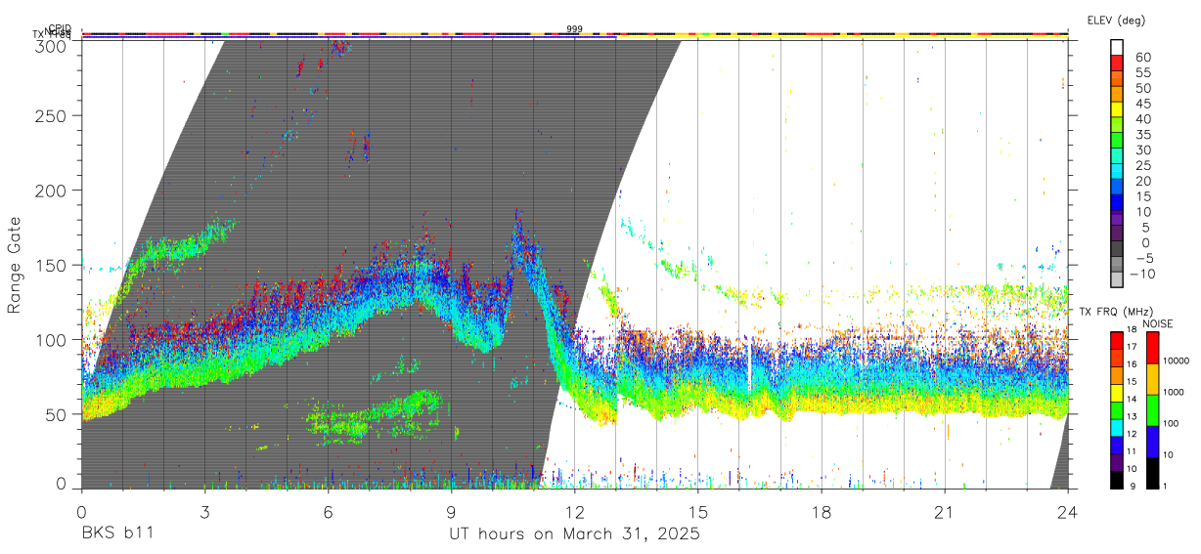Screen dimensions: 1201x554
Task: Click the 'Range Gate' y-axis label
Action: [15, 266]
